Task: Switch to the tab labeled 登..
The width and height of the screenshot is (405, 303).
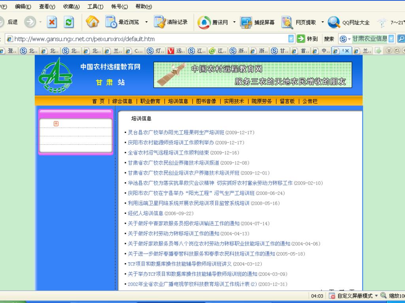Action: coord(9,51)
